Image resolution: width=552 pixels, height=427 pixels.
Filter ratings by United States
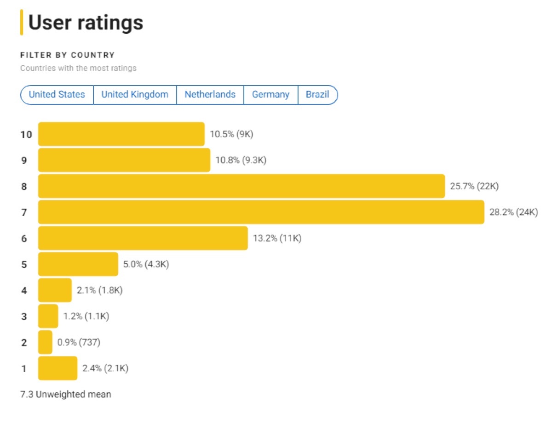click(x=56, y=94)
